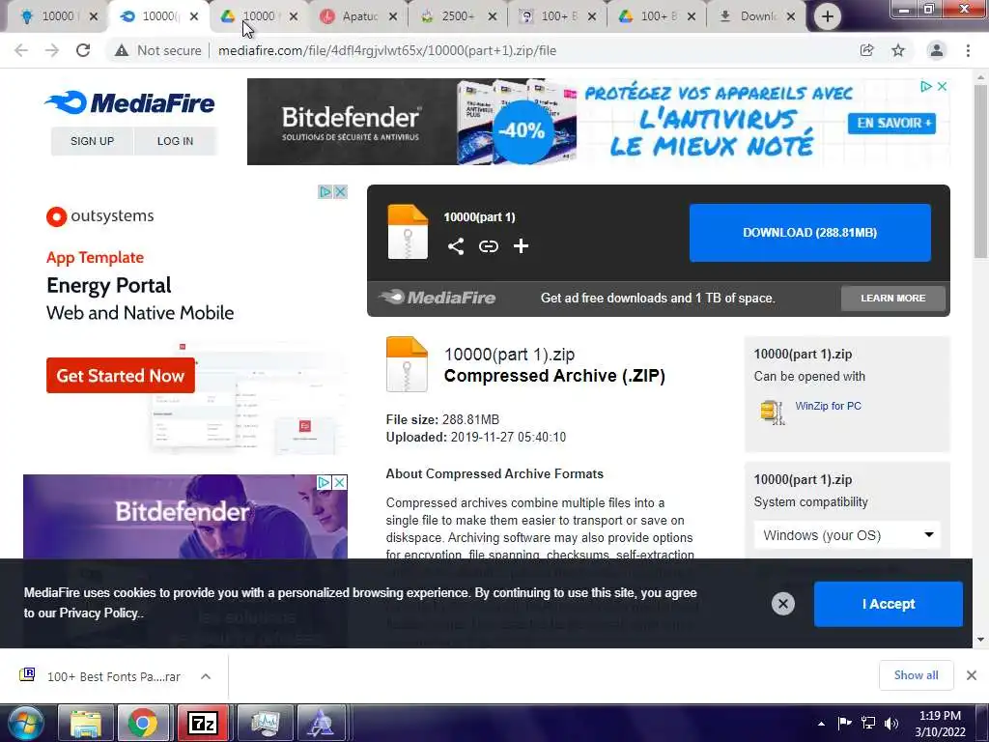This screenshot has height=742, width=989.
Task: Show hidden system tray icons
Action: 821,724
